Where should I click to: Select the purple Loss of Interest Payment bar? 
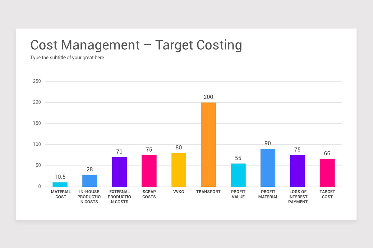point(297,170)
